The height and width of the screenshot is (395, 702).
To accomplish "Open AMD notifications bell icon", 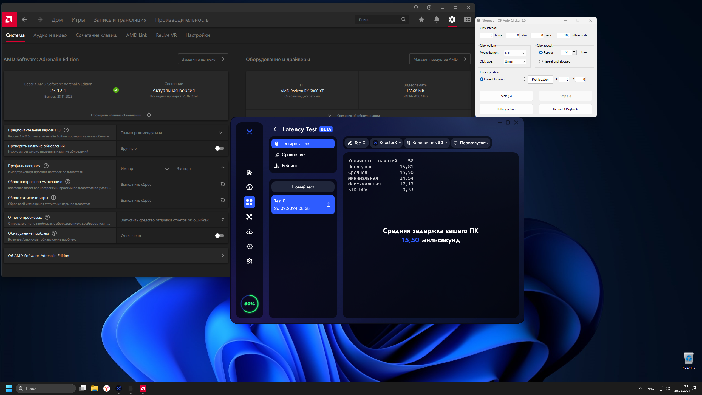I will click(x=437, y=19).
